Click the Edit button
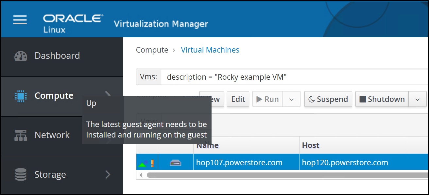Screen dimensions: 429x195 (238, 99)
